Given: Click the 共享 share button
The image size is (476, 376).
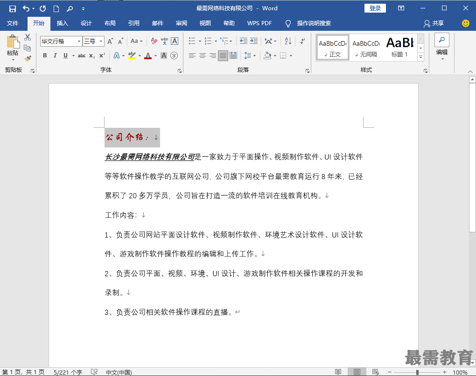Looking at the screenshot, I should [x=434, y=23].
